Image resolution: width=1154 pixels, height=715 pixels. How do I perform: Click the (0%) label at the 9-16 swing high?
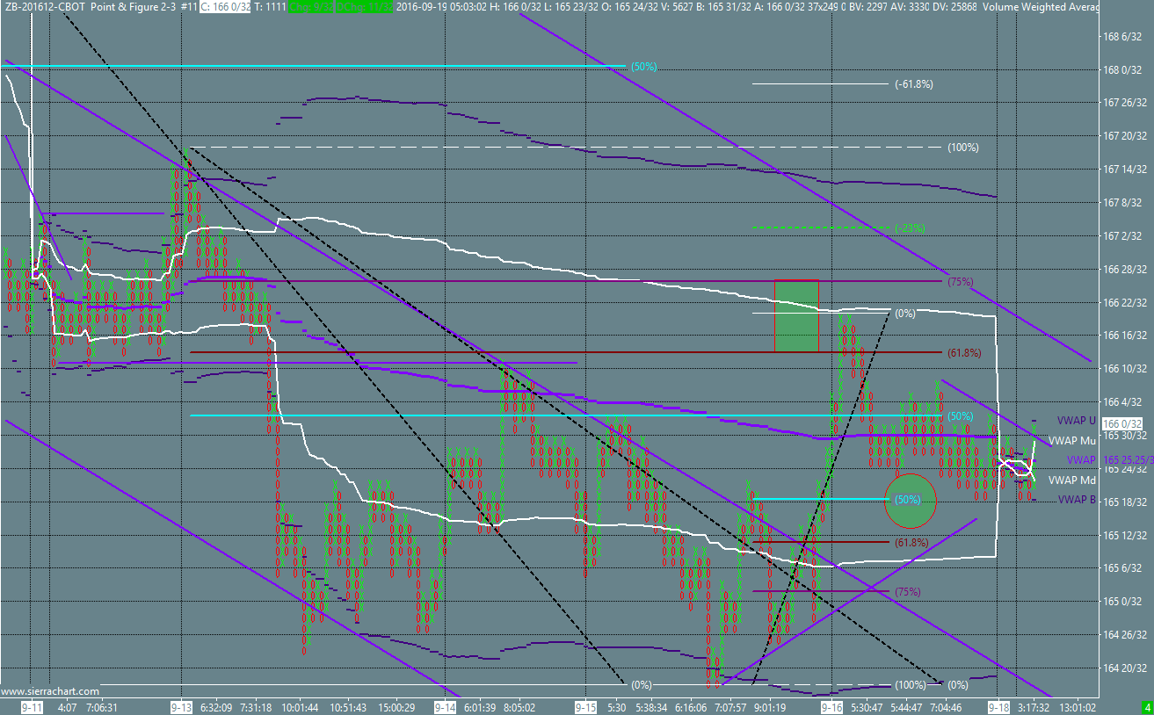[904, 313]
